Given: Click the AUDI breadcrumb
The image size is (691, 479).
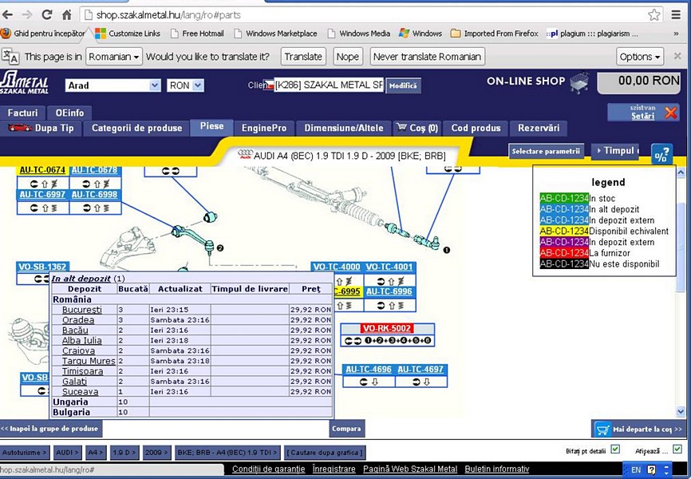Looking at the screenshot, I should tap(67, 453).
